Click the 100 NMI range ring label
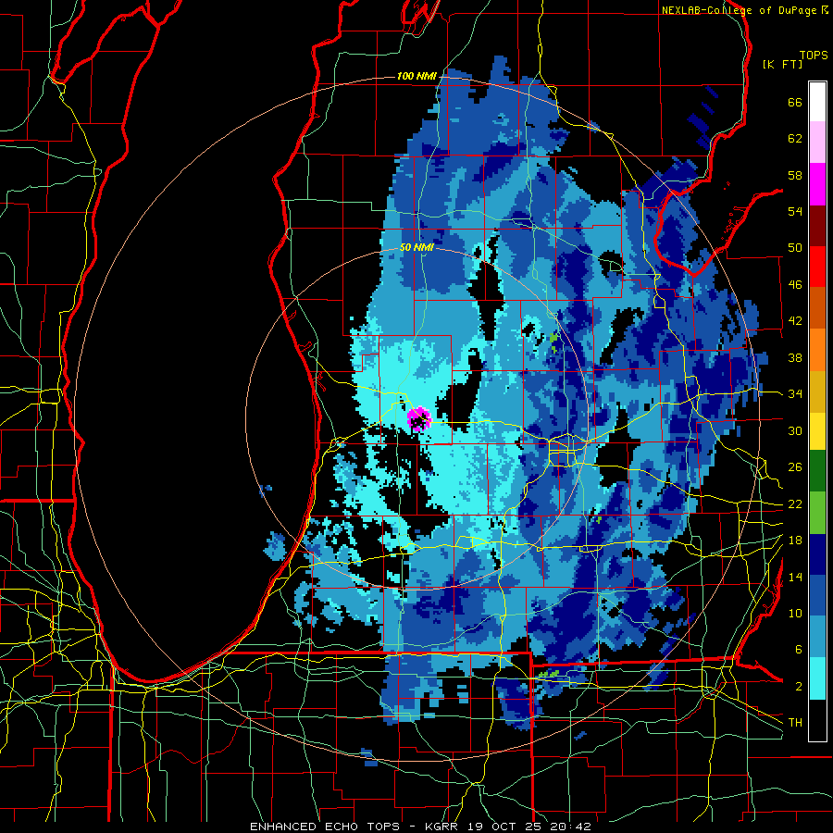Viewport: 833px width, 833px height. point(416,77)
